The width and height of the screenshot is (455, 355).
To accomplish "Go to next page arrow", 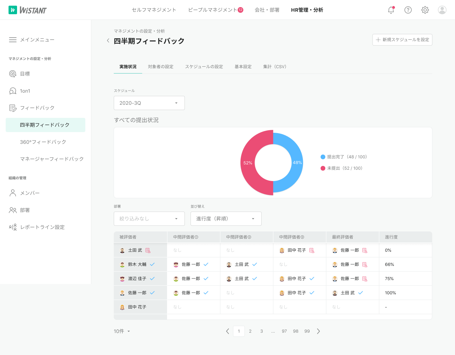I will click(x=318, y=331).
